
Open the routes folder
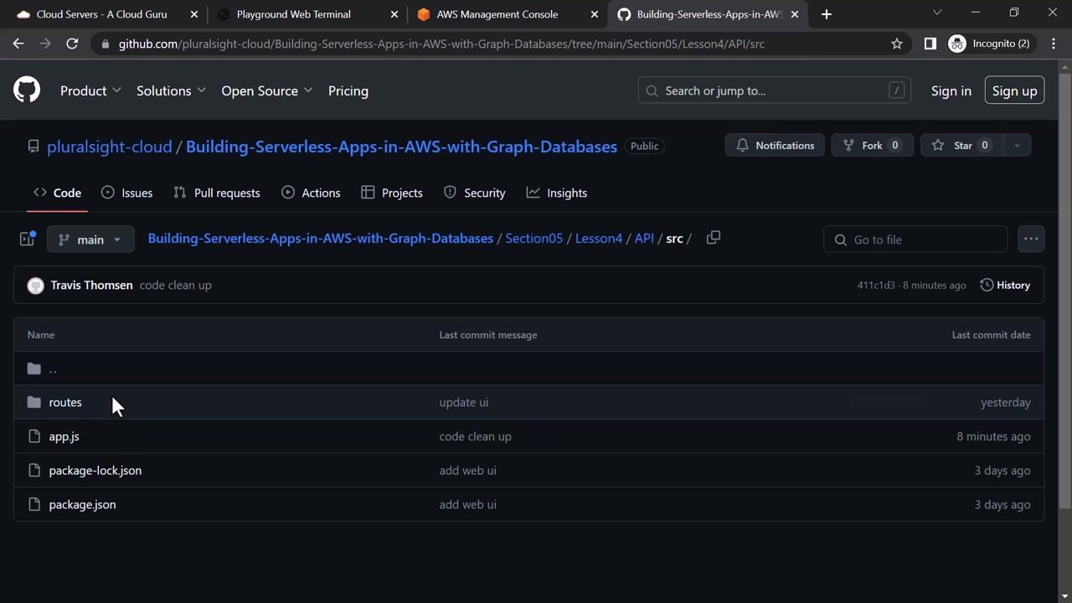pos(65,403)
